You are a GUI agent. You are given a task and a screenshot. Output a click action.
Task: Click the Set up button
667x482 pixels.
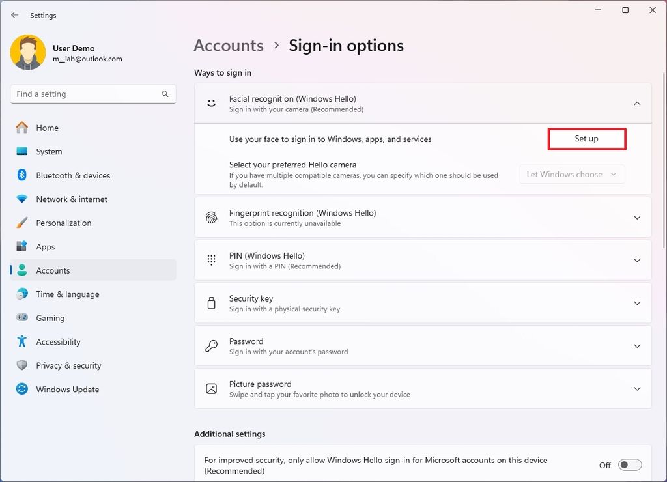[586, 139]
